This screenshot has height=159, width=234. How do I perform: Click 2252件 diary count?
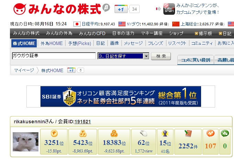(x=188, y=146)
